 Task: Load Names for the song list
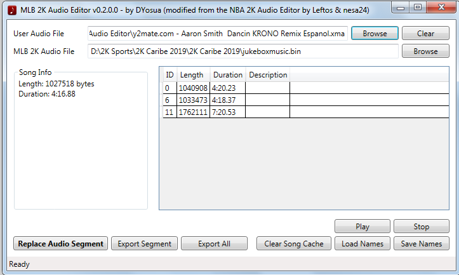tap(363, 243)
